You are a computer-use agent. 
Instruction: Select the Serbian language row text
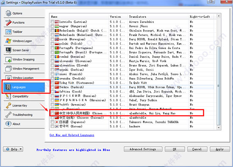click(72, 70)
